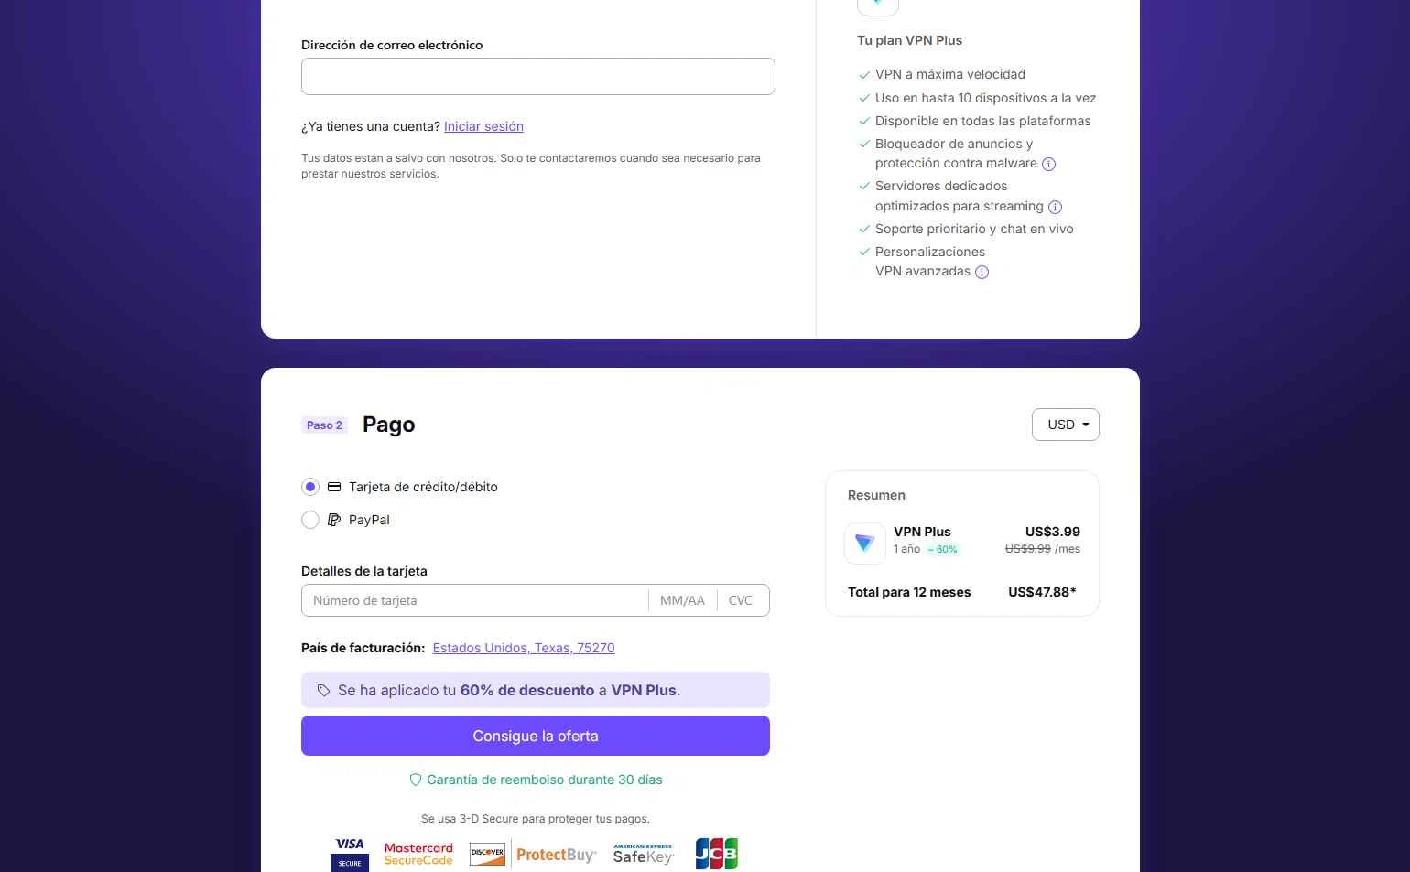1410x872 pixels.
Task: Focus the email address input field
Action: click(538, 77)
